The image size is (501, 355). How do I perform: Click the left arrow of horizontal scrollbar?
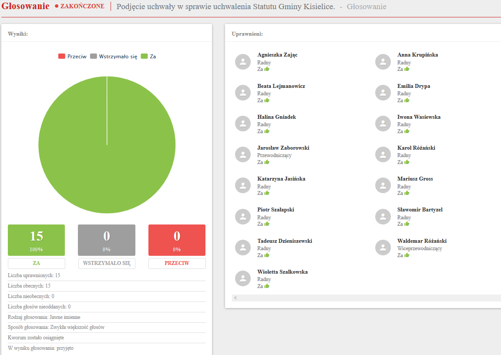click(x=235, y=298)
